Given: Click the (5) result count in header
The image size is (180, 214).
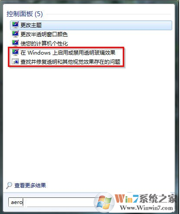Looking at the screenshot, I should [38, 14].
